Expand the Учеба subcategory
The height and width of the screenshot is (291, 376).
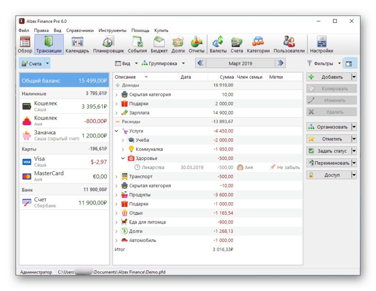pyautogui.click(x=123, y=140)
